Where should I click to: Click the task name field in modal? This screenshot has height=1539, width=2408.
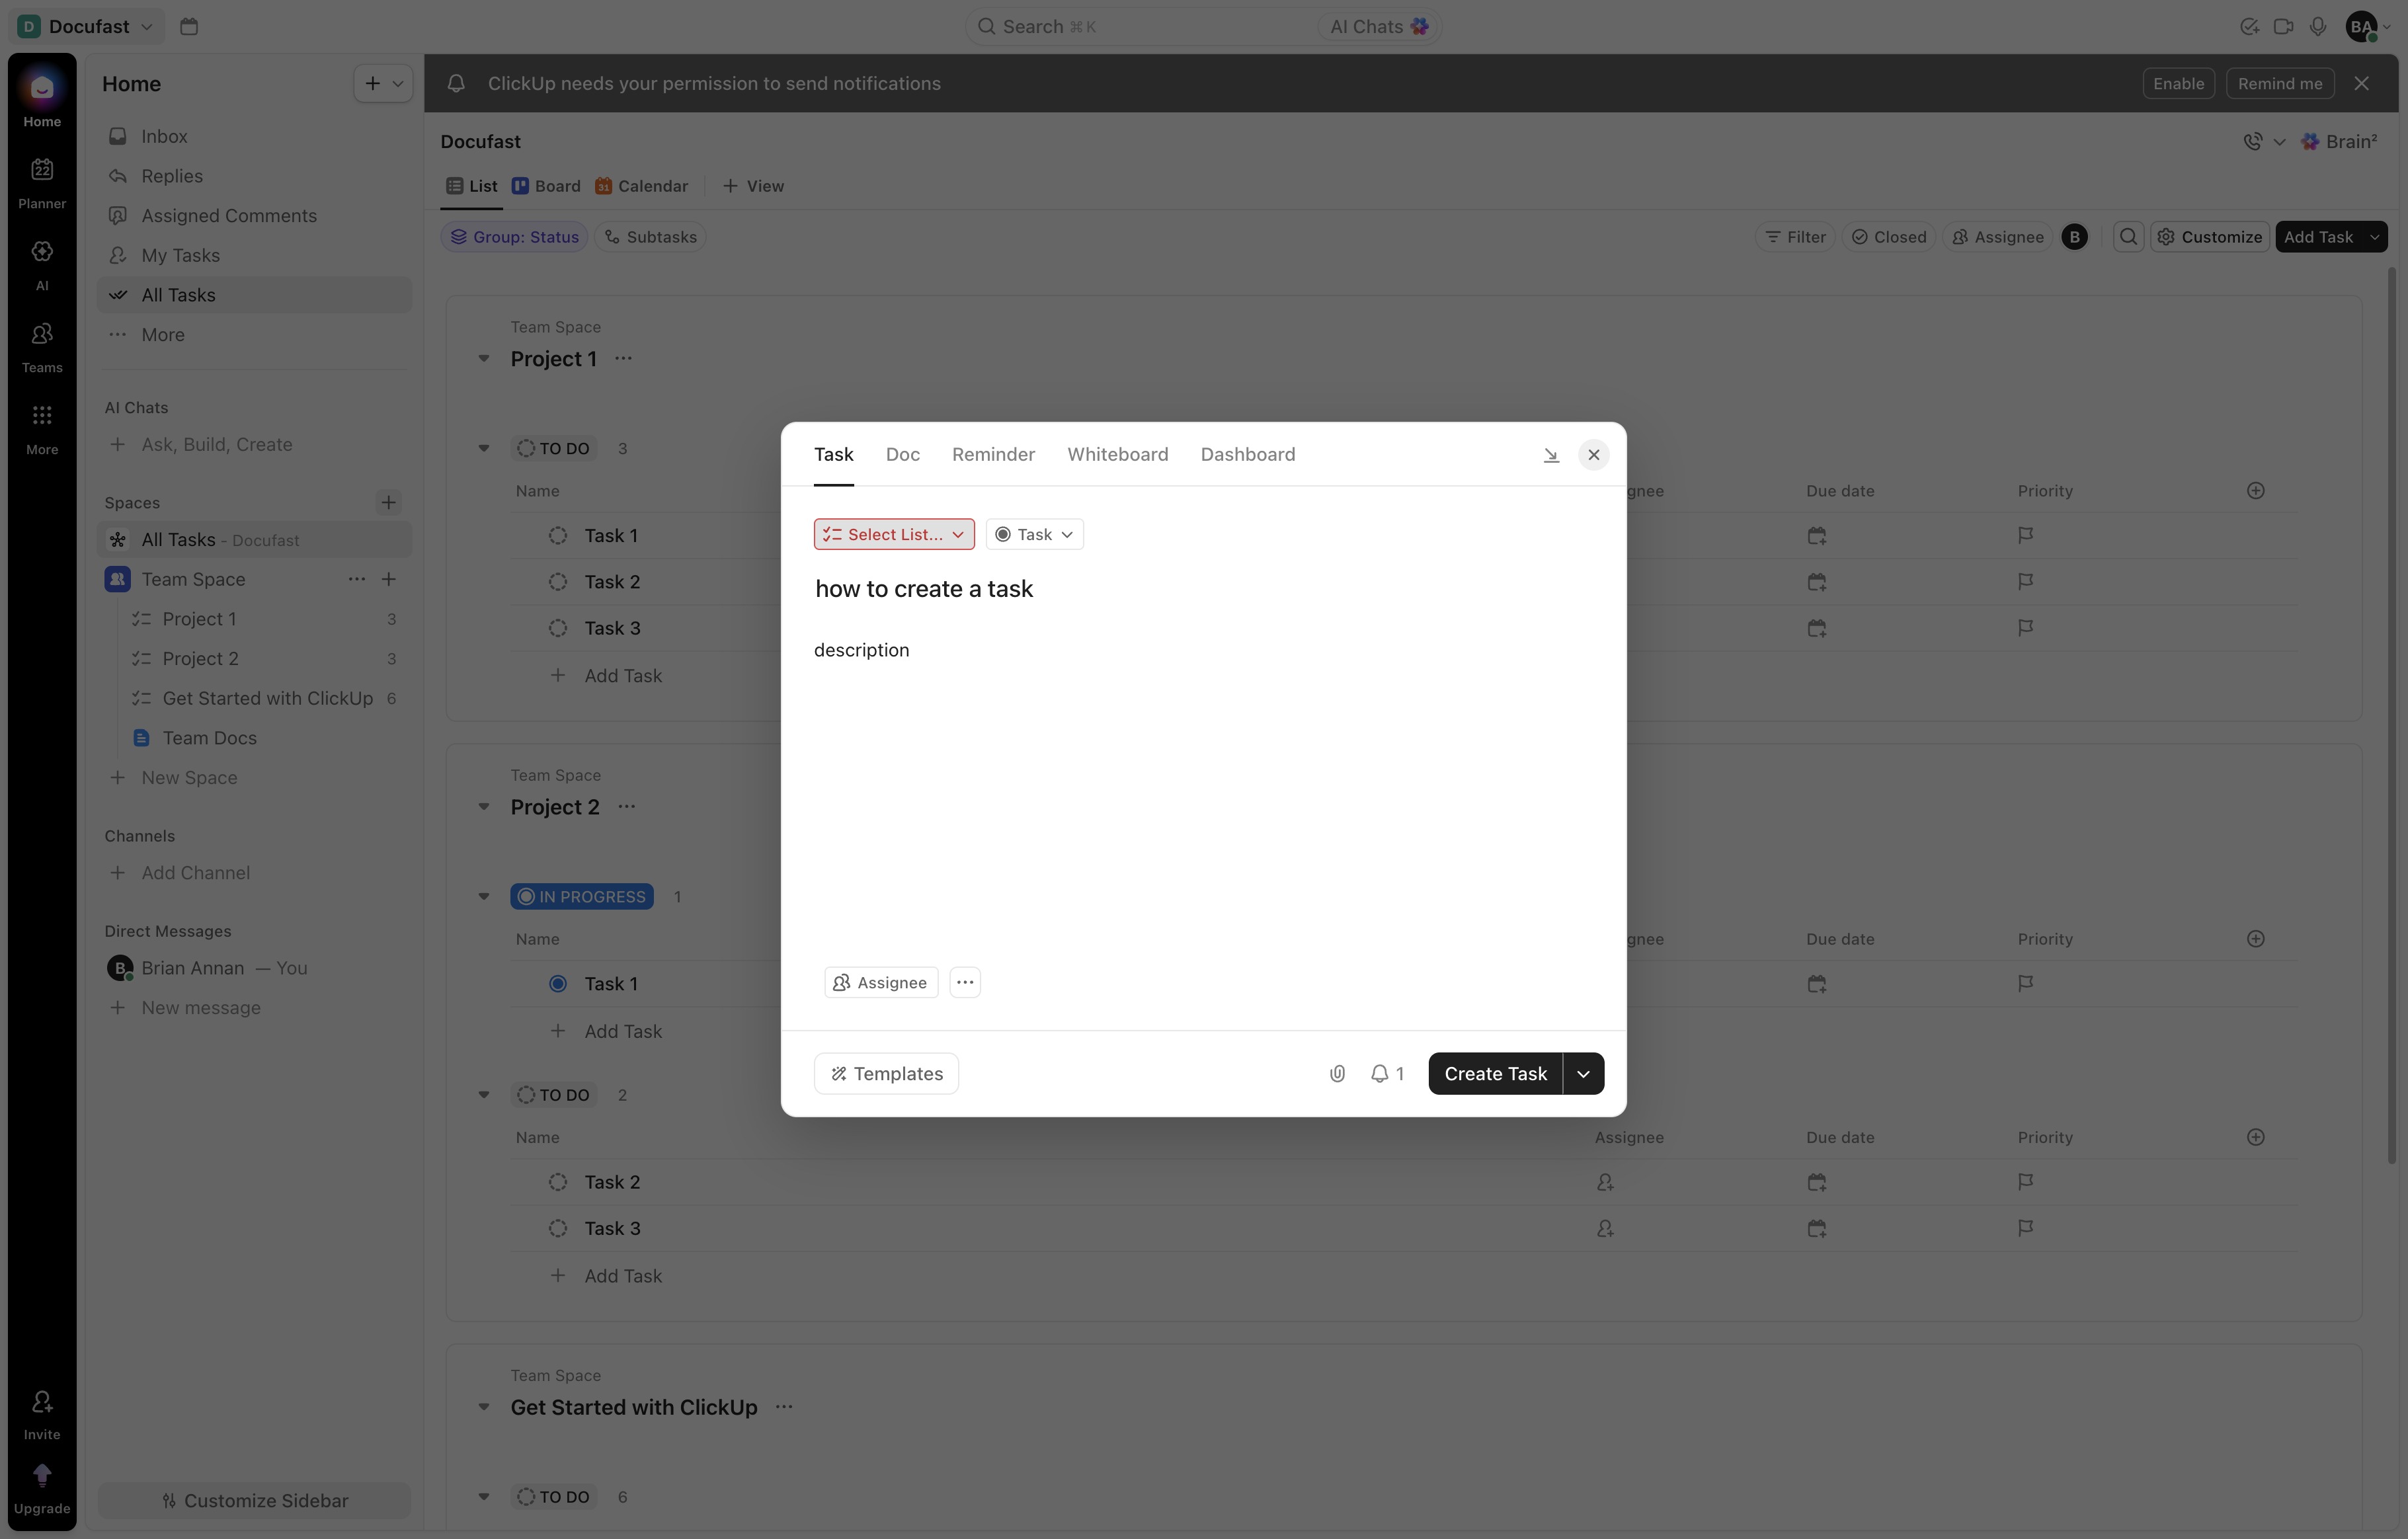(x=1203, y=589)
